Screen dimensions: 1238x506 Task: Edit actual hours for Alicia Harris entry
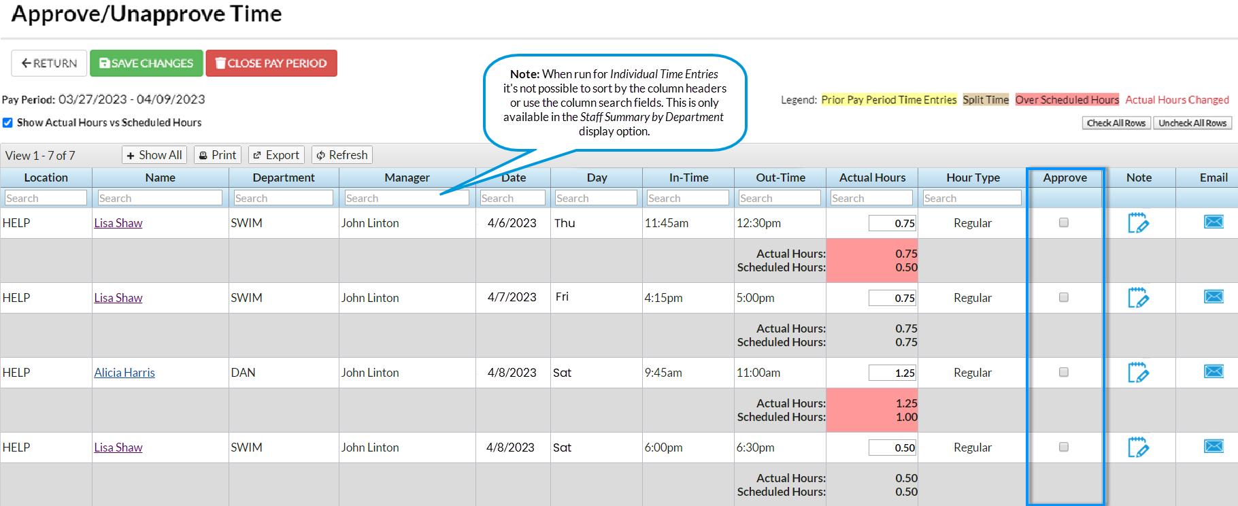pos(892,373)
